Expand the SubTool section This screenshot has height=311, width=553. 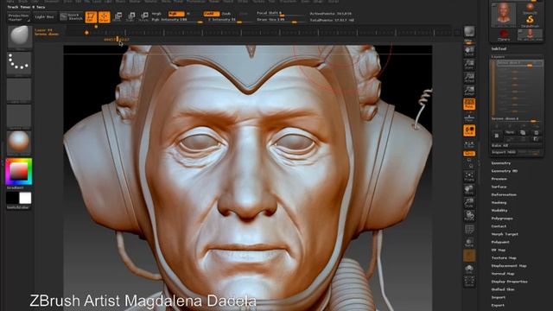(499, 48)
